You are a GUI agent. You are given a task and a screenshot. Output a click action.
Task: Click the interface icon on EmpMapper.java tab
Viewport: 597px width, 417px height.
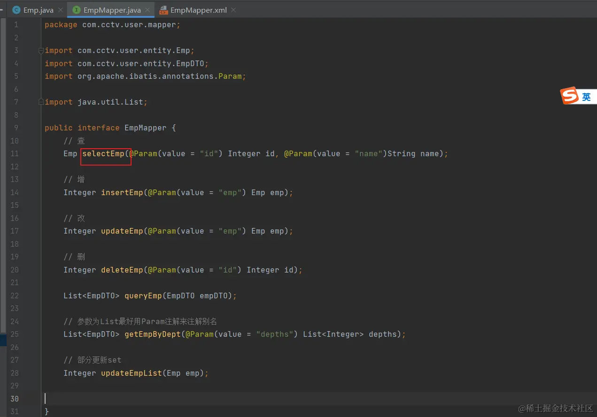click(77, 10)
